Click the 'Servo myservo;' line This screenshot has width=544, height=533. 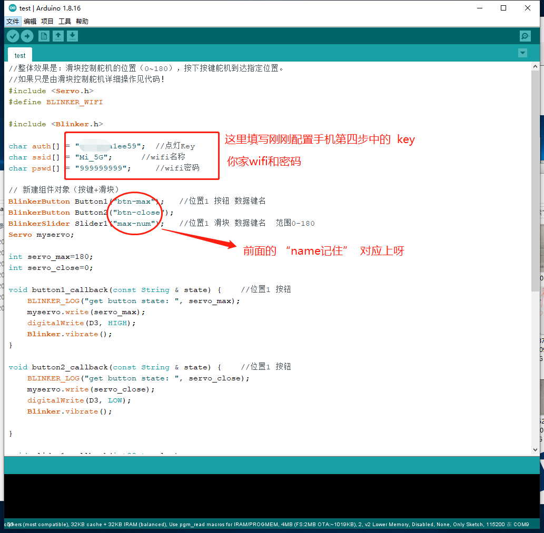41,235
